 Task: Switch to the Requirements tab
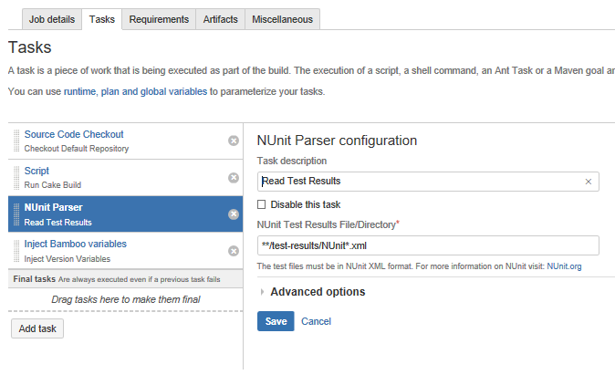159,19
